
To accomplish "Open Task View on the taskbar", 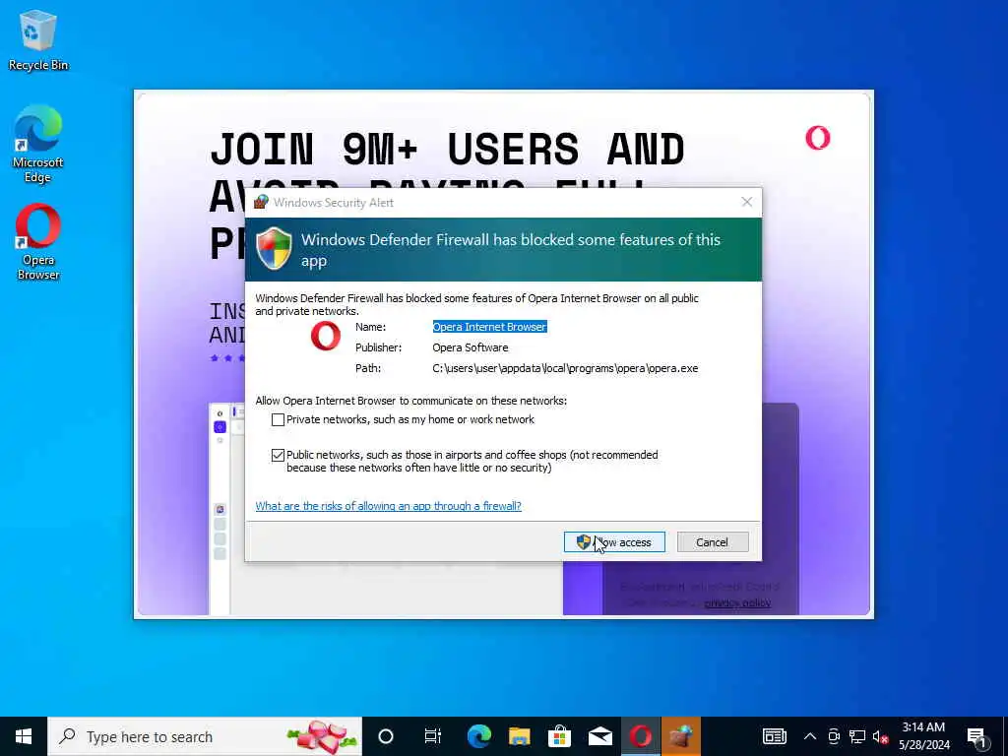I will 433,736.
